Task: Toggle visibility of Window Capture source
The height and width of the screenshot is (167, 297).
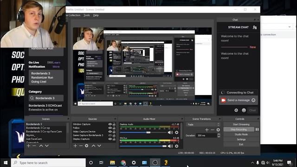Action: coord(110,124)
